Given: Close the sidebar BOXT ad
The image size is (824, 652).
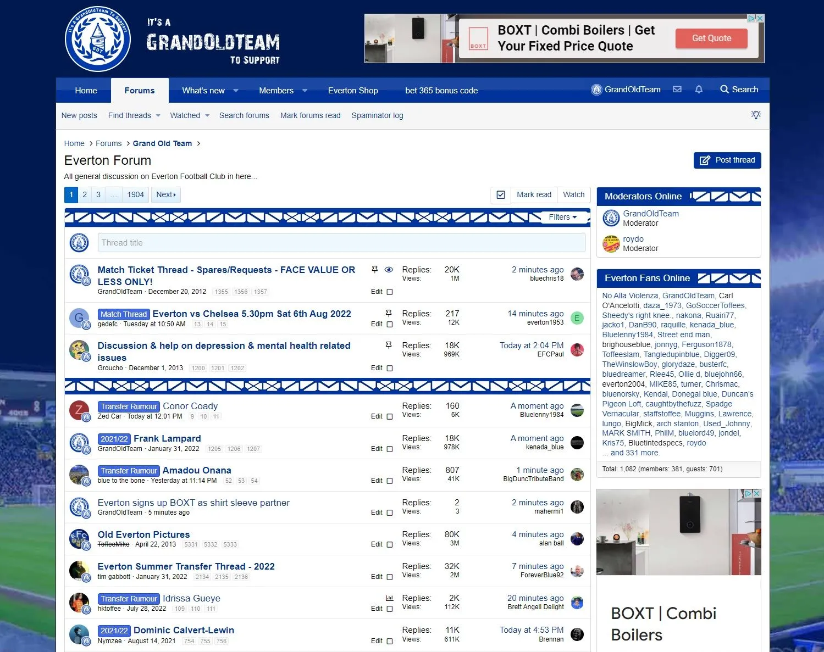Looking at the screenshot, I should 757,493.
